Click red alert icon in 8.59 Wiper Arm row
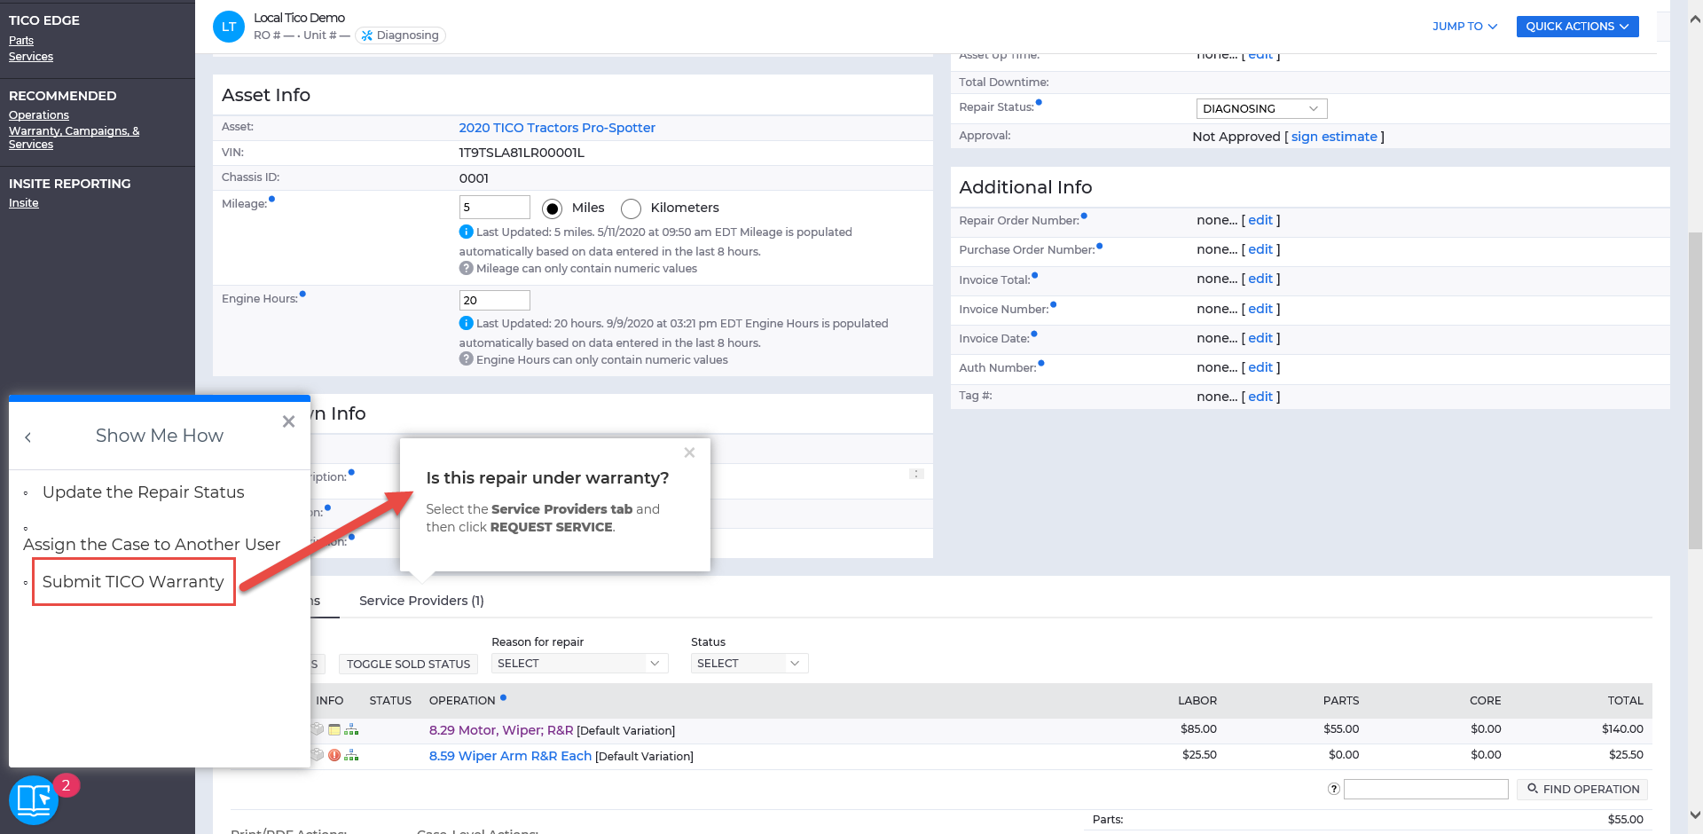The height and width of the screenshot is (834, 1703). [334, 755]
